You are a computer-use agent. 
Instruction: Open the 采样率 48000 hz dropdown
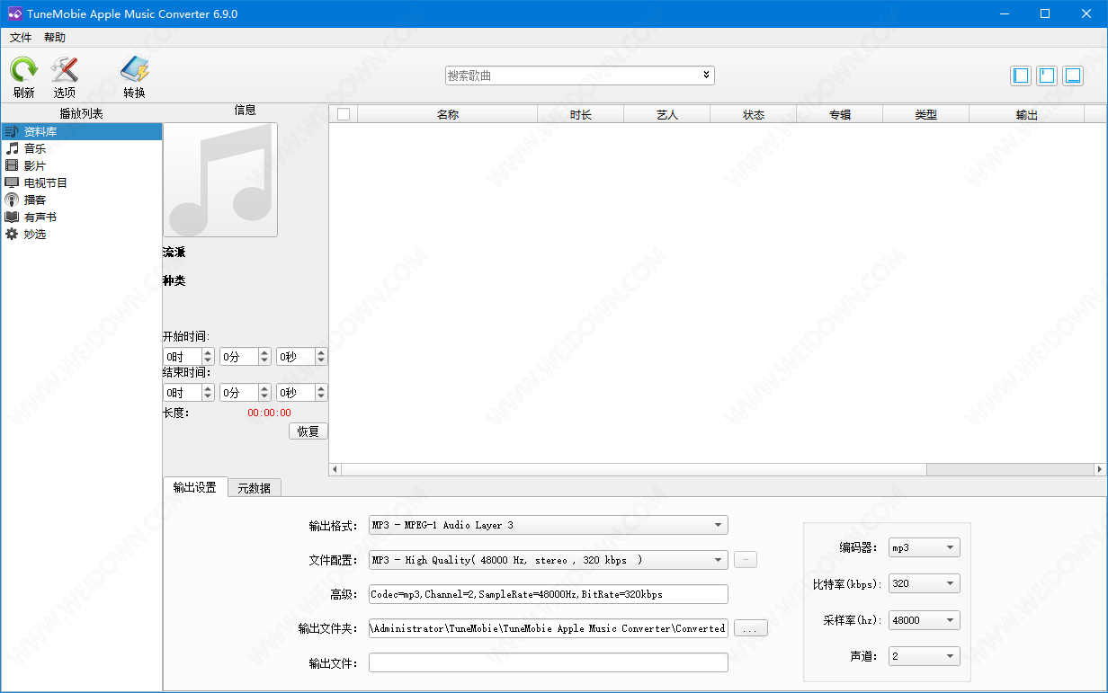tap(925, 620)
